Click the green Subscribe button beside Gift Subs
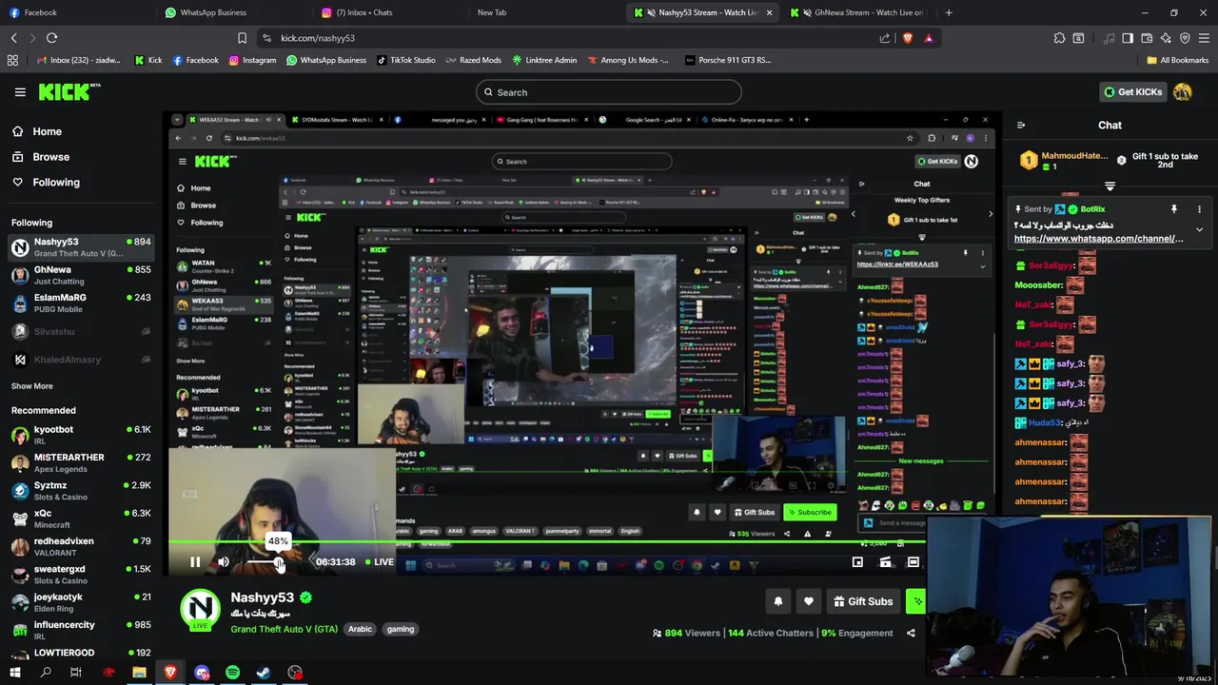1218x685 pixels. 915,601
